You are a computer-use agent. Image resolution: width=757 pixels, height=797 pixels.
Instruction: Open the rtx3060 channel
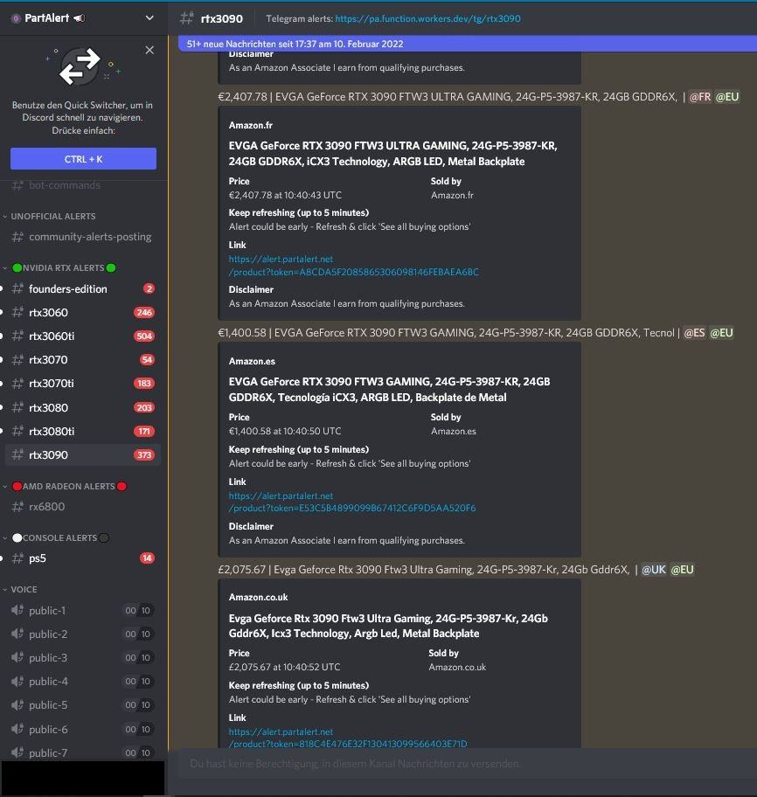pos(83,312)
